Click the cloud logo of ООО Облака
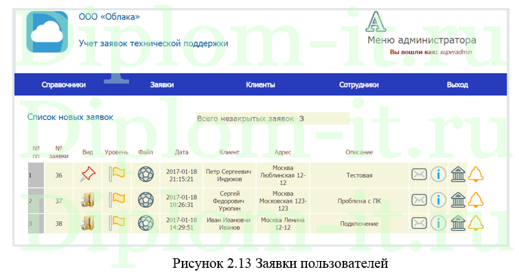This screenshot has height=274, width=519. [x=47, y=32]
